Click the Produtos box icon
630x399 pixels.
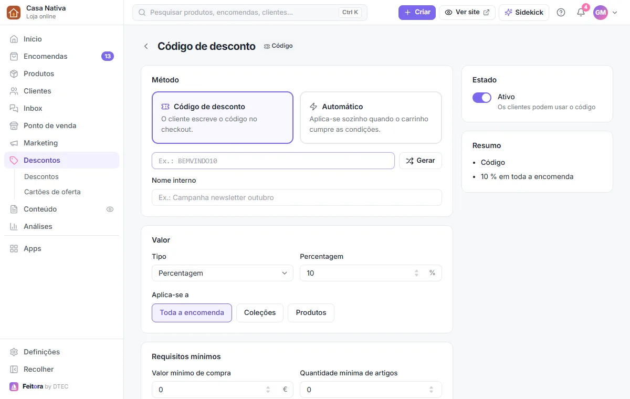coord(14,73)
